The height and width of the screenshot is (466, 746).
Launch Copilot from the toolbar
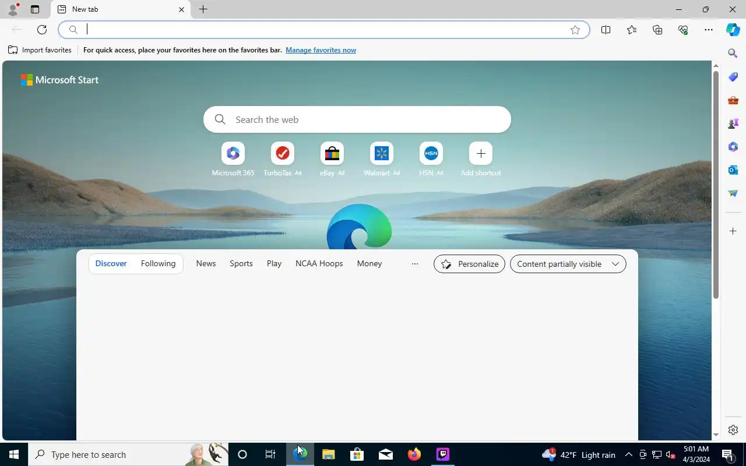pyautogui.click(x=733, y=30)
